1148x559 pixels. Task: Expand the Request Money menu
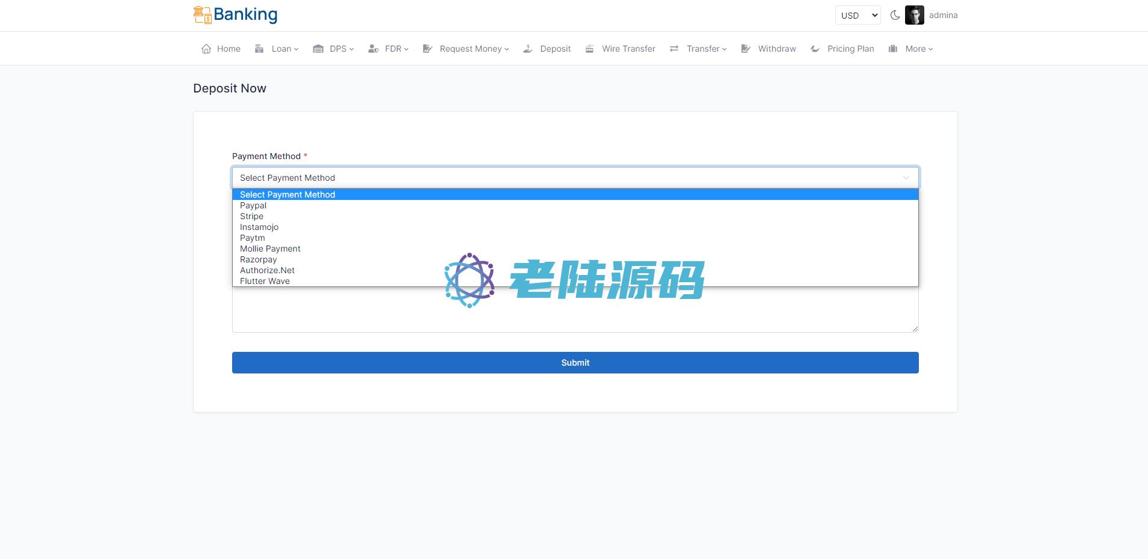tap(474, 49)
